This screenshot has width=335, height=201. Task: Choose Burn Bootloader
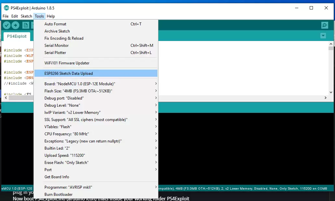coord(96,194)
